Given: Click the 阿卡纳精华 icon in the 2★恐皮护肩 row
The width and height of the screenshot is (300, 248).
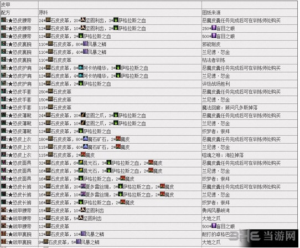Looking at the screenshot, I should 81,75.
